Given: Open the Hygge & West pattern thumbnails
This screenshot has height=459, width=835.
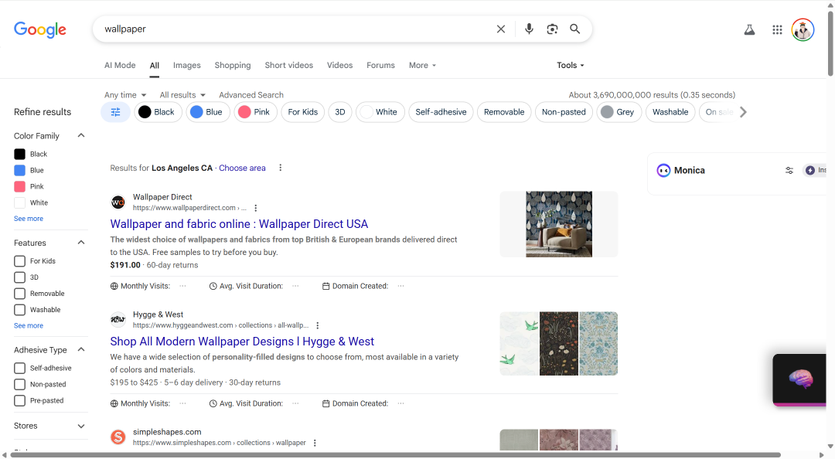Looking at the screenshot, I should click(x=559, y=343).
